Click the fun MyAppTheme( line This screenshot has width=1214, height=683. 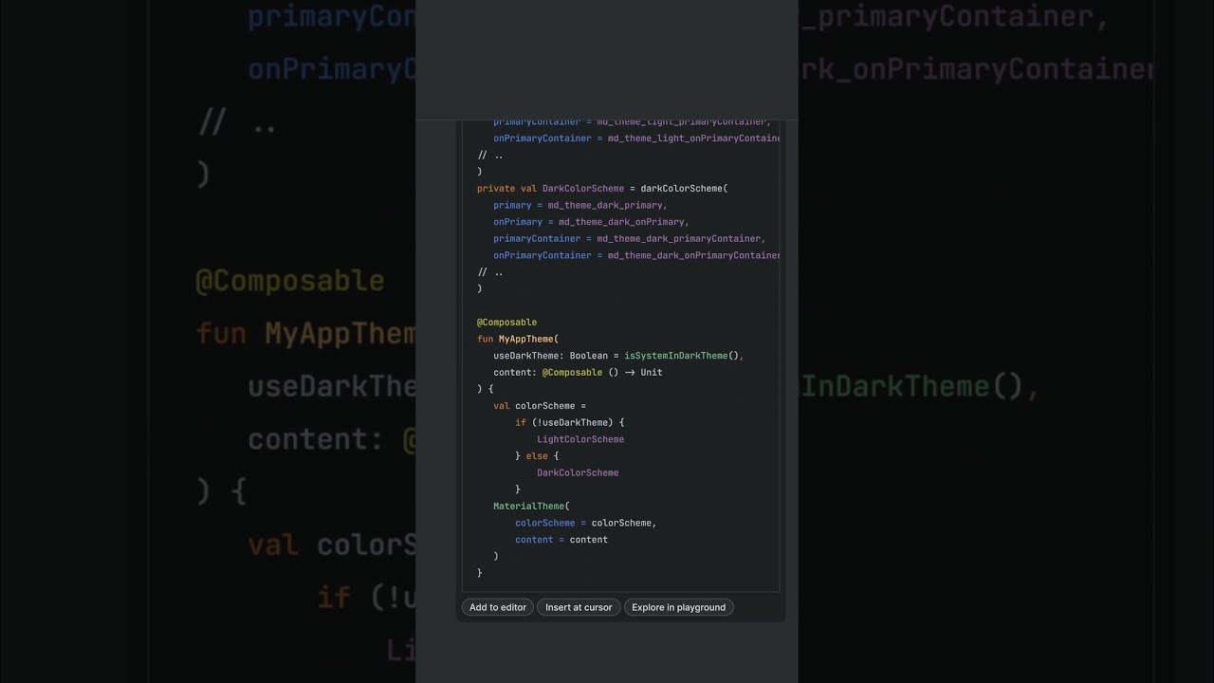[518, 339]
